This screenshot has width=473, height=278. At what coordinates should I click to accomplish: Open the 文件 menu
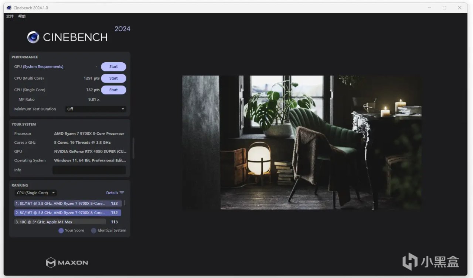click(10, 16)
